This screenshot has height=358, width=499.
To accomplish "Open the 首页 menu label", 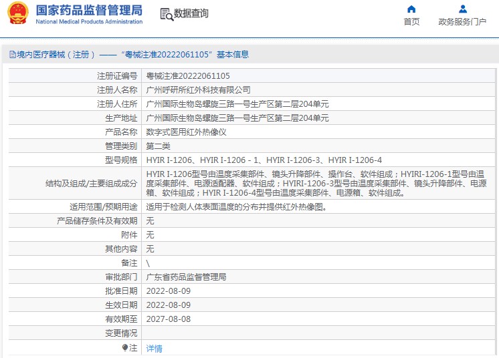I will click(x=411, y=22).
